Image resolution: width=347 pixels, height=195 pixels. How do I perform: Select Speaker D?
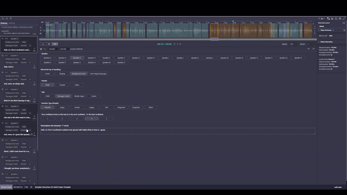point(91,58)
